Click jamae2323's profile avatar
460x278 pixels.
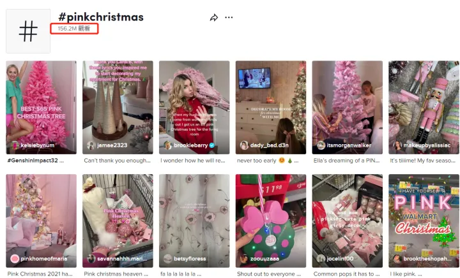(x=91, y=145)
